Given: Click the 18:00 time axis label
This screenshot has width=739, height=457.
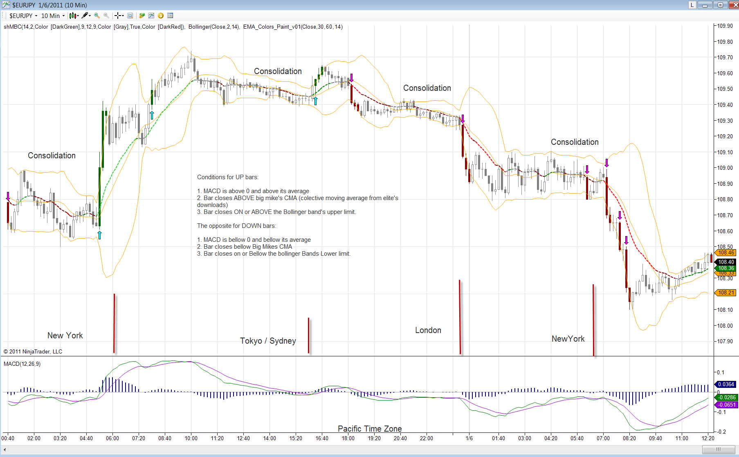Looking at the screenshot, I should pos(348,438).
